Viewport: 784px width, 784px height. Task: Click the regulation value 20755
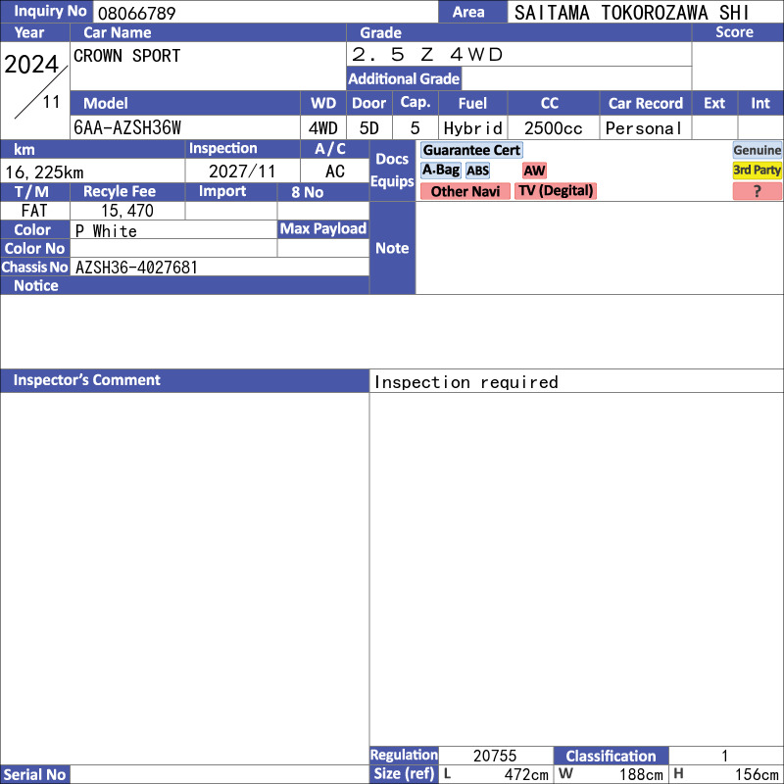495,756
